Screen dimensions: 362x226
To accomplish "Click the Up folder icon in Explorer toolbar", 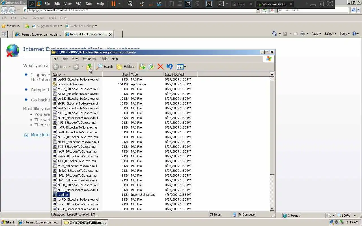I will 89,67.
